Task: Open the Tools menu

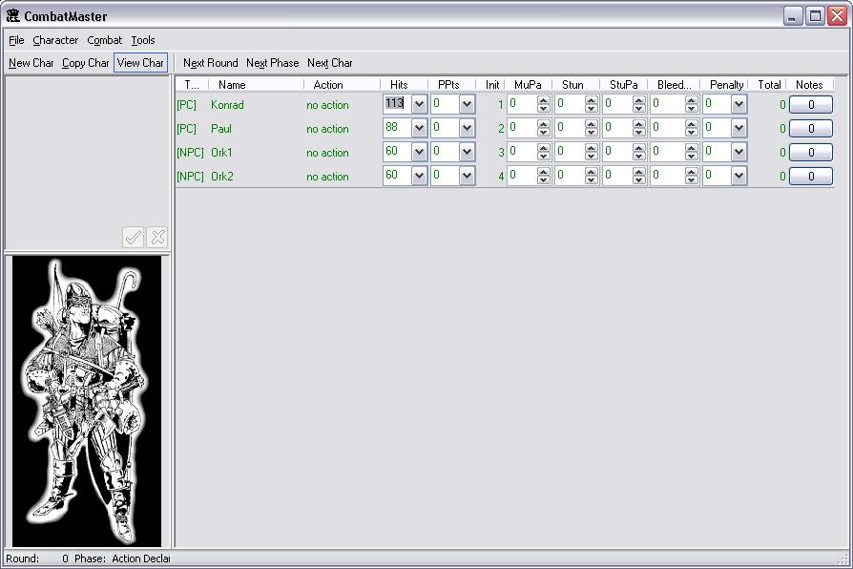Action: point(143,40)
